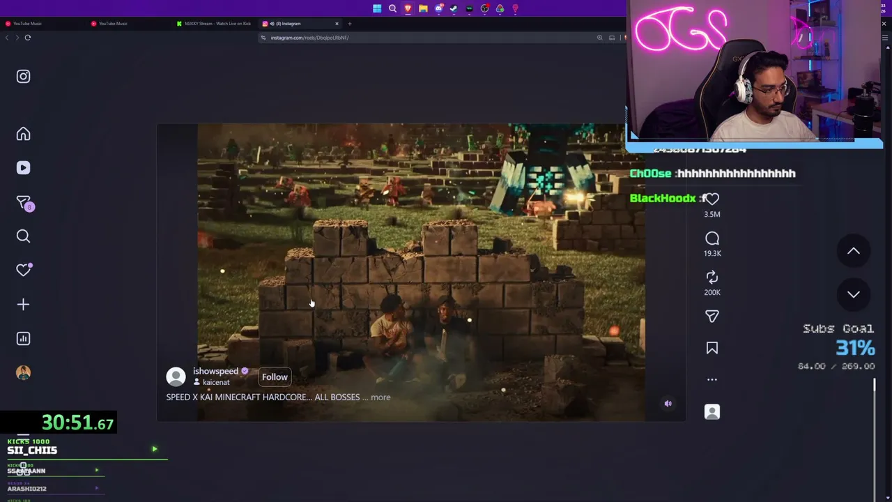
Task: Save the reel with bookmark icon
Action: point(712,348)
